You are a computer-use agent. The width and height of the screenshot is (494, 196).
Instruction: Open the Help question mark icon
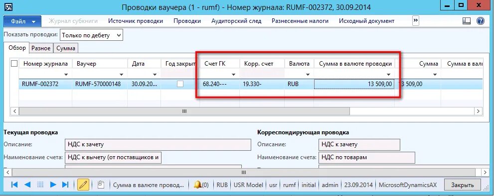[481, 21]
